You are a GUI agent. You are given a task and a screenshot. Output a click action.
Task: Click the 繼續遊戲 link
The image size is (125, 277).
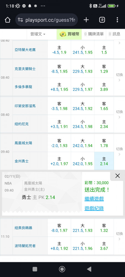[x=94, y=199]
